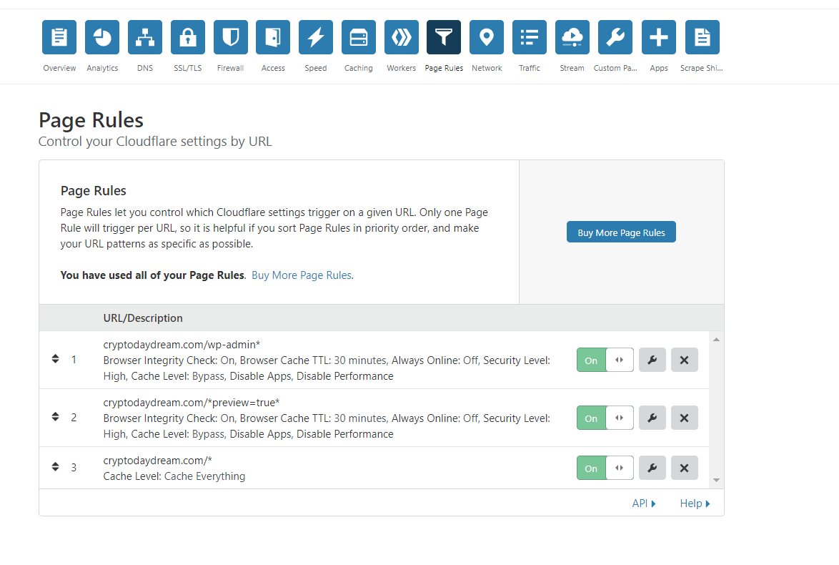839x565 pixels.
Task: Toggle the wp-admin rule On switch
Action: (605, 360)
